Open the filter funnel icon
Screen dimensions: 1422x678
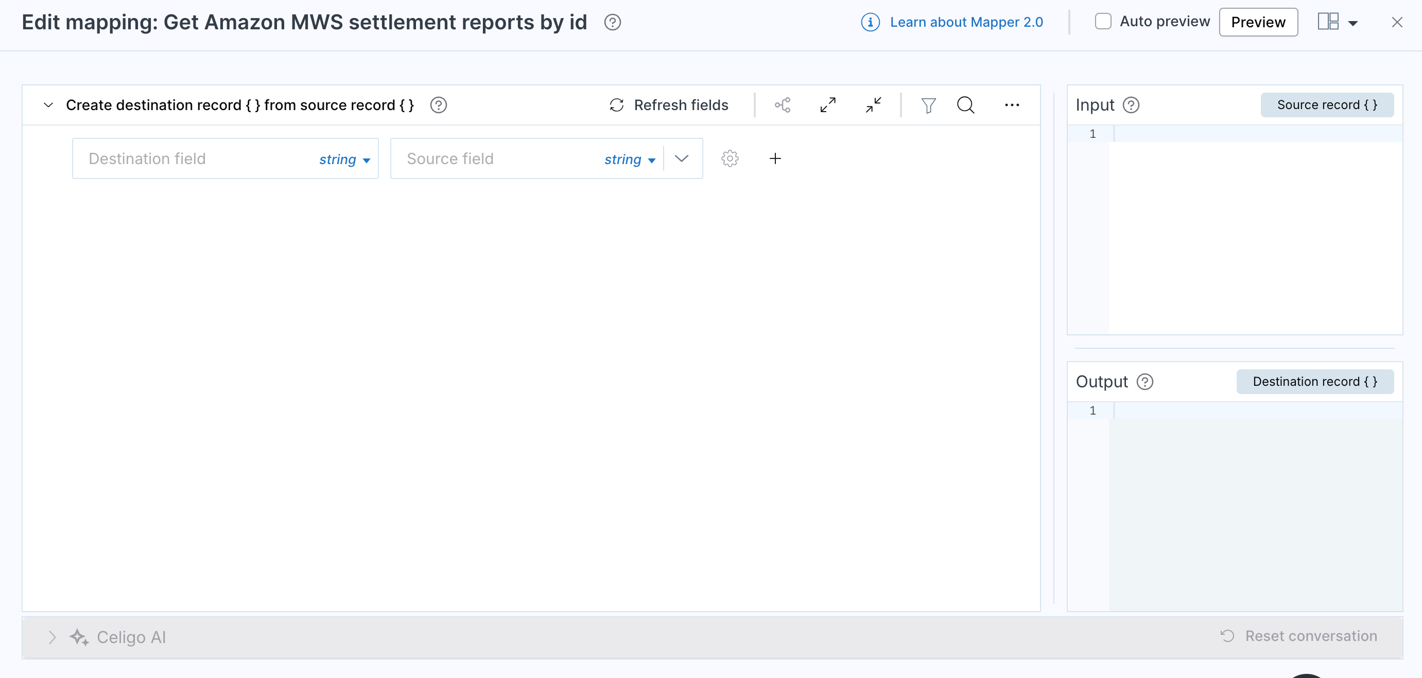(x=928, y=105)
